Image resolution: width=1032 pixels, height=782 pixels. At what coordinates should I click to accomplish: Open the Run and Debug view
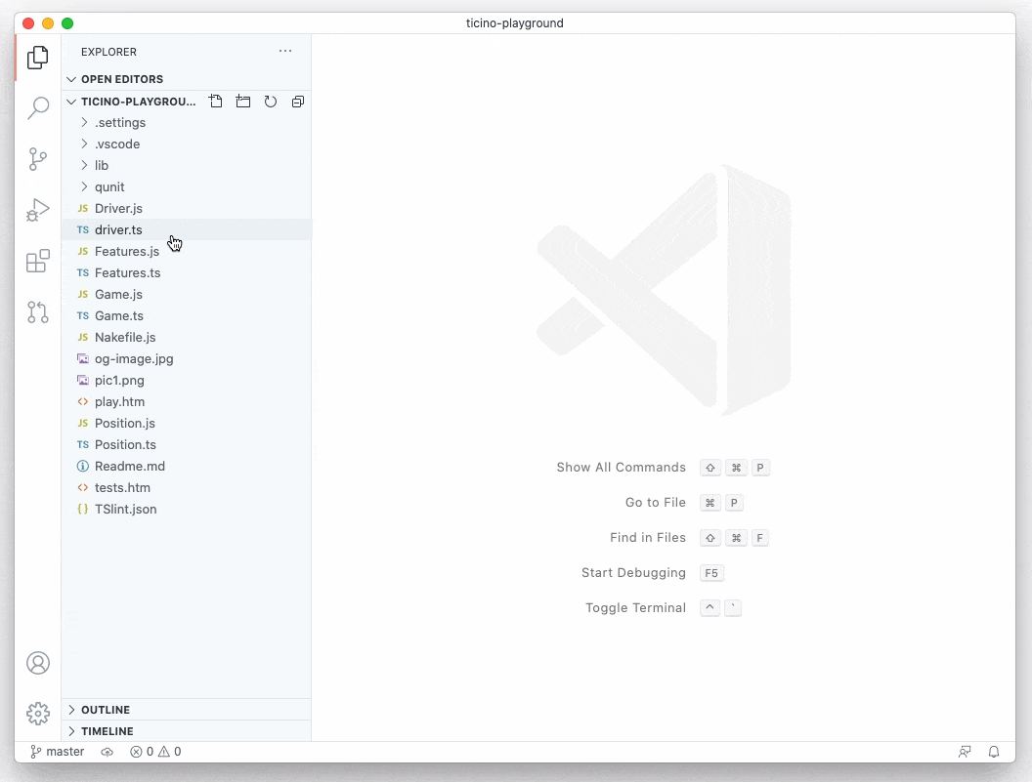[x=37, y=210]
